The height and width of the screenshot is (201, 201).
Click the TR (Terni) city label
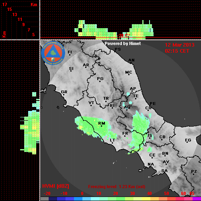pos(106,99)
